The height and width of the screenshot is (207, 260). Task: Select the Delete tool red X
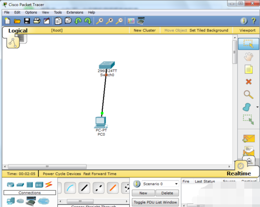click(x=248, y=82)
